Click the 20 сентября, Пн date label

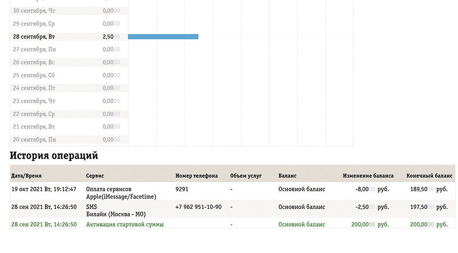(34, 139)
